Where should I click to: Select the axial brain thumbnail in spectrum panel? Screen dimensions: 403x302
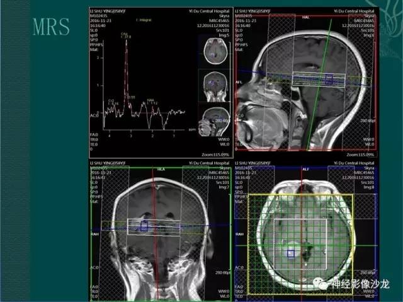click(215, 51)
